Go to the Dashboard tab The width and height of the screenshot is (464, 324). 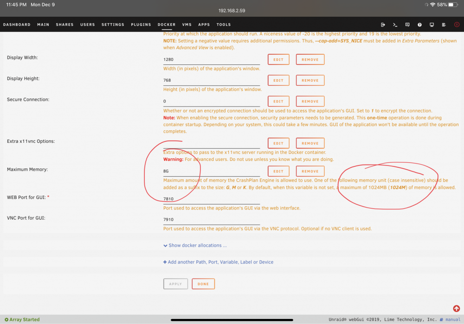[17, 25]
